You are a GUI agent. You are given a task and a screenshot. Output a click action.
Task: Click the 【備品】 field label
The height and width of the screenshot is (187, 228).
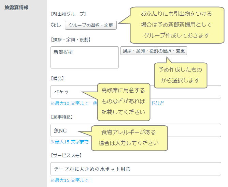pos(57,78)
